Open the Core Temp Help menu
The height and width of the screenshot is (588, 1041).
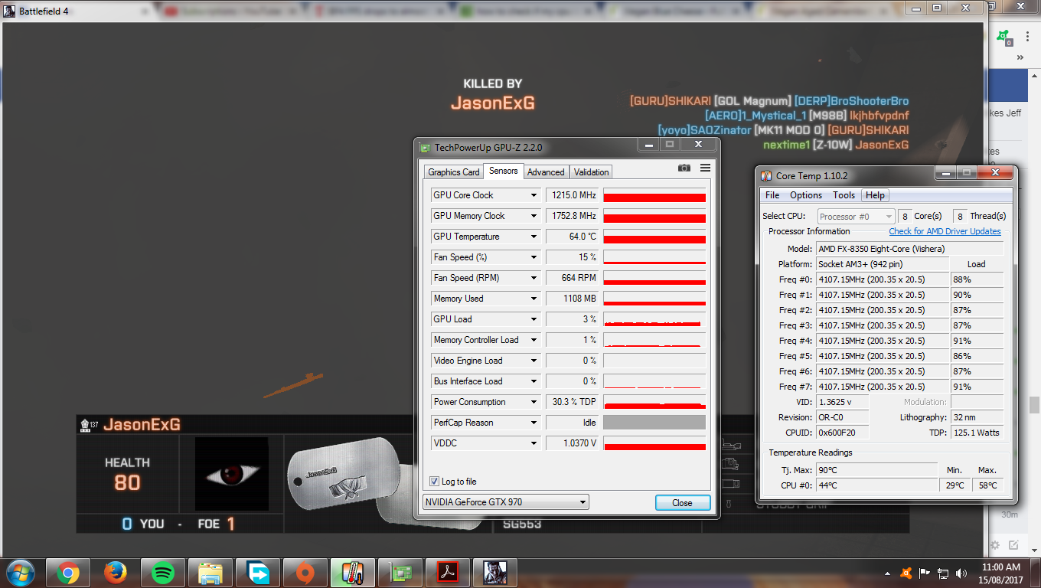[x=875, y=195]
